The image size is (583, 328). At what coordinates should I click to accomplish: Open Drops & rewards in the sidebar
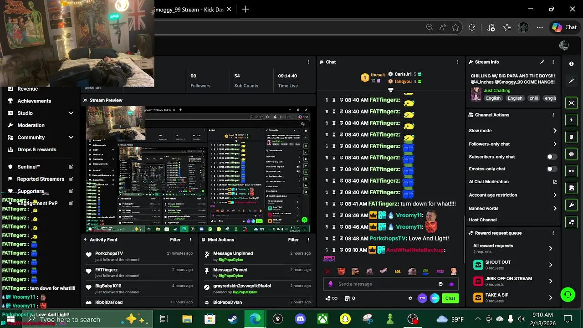coord(37,149)
